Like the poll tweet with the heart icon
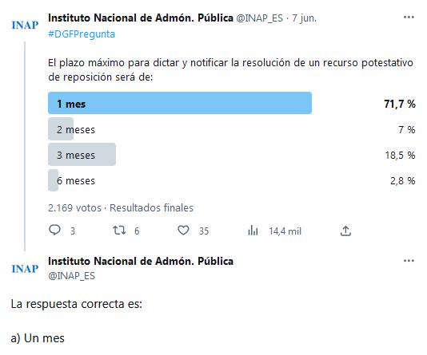This screenshot has width=427, height=355. point(183,231)
